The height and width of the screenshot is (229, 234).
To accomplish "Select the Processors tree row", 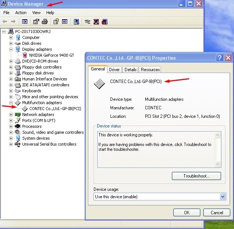I will click(32, 126).
